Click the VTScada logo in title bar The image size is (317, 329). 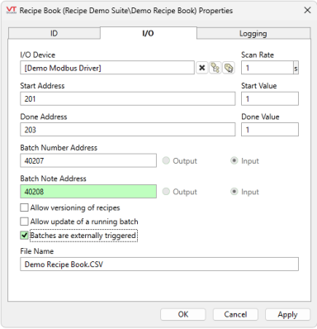click(12, 11)
